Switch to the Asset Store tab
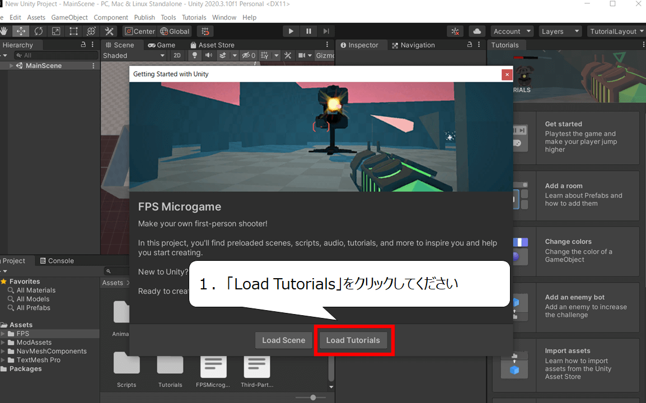Viewport: 646px width, 403px height. tap(213, 45)
